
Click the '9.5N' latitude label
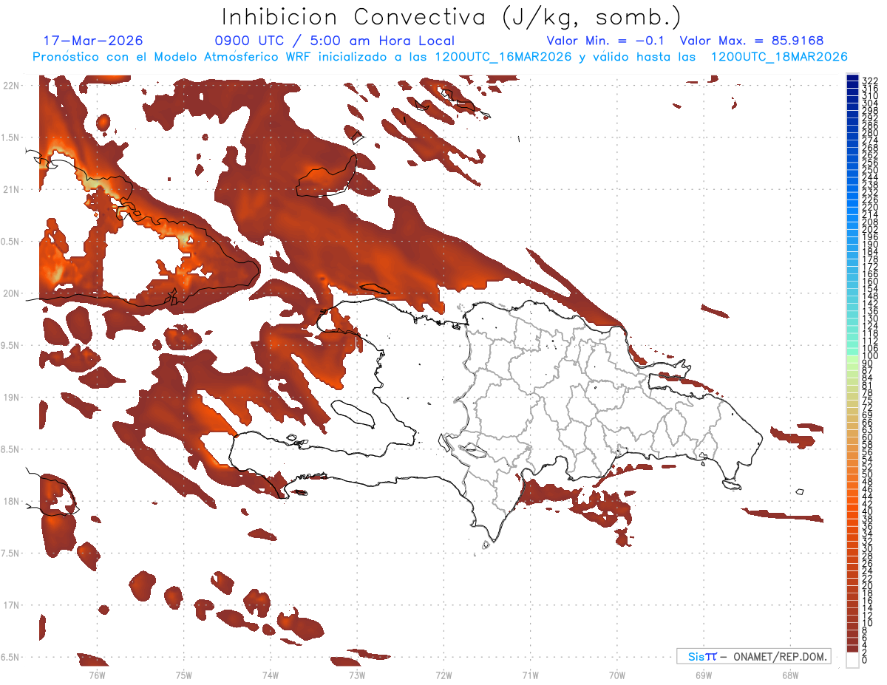coord(10,345)
